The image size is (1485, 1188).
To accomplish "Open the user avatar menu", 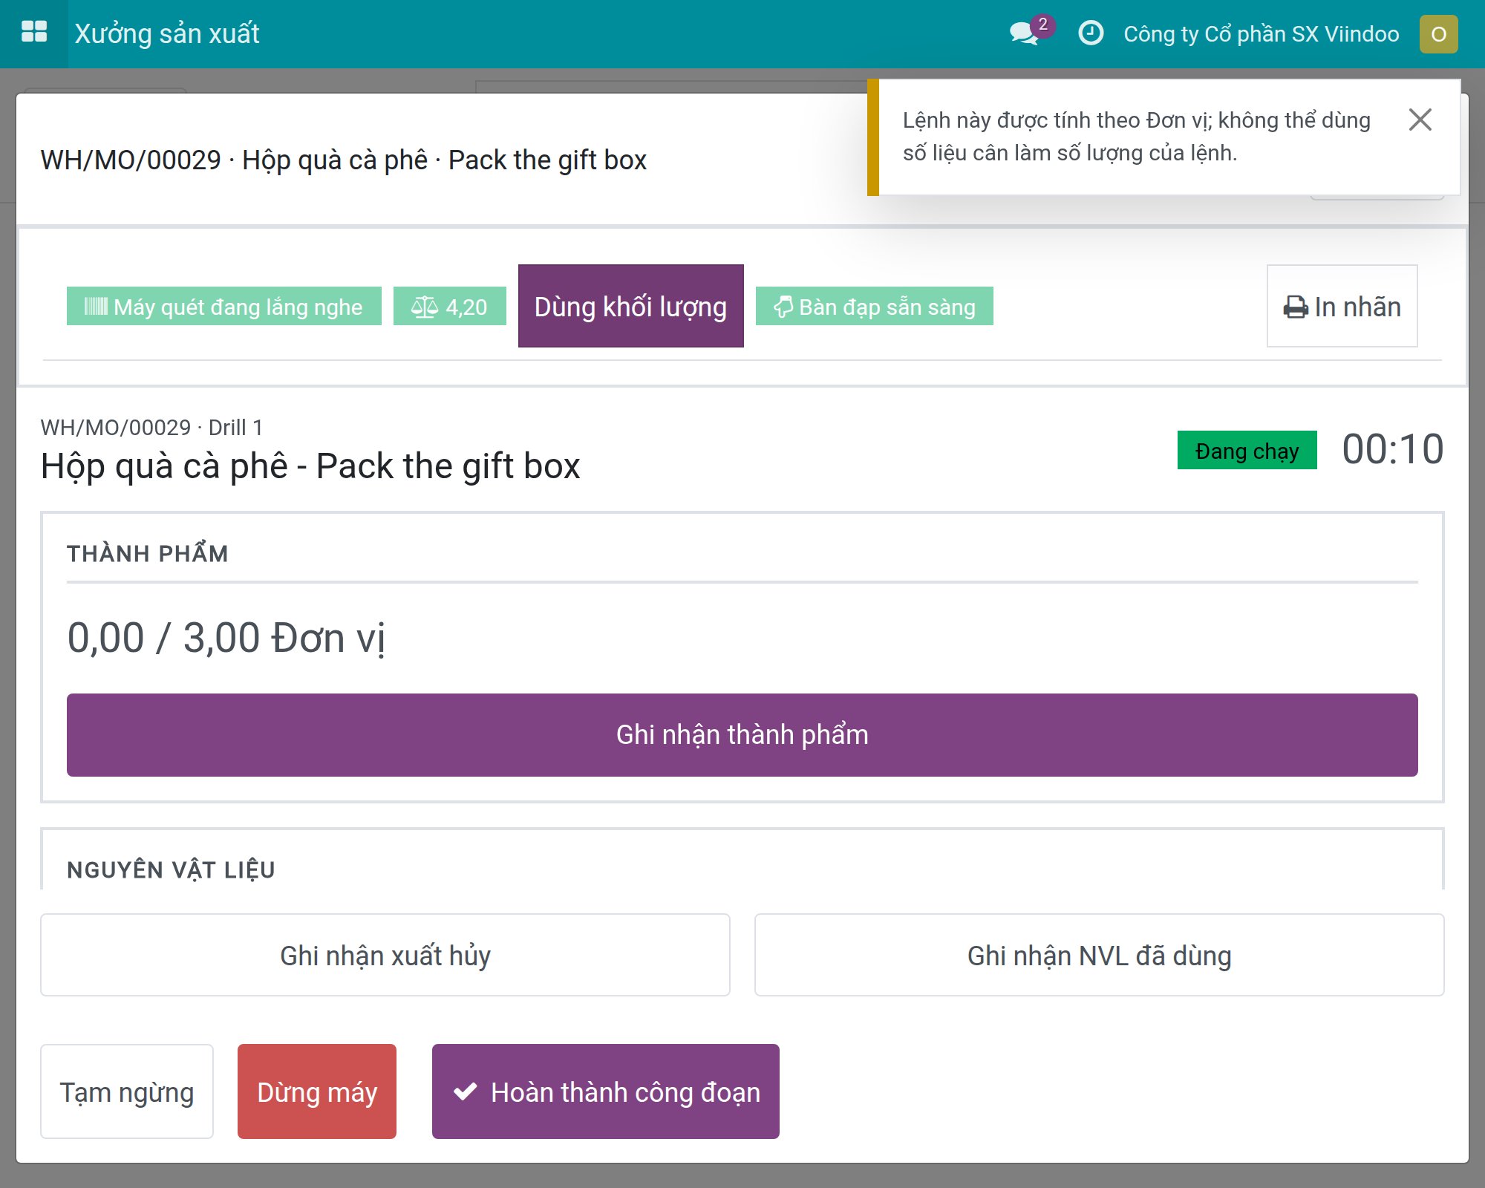I will click(x=1438, y=34).
